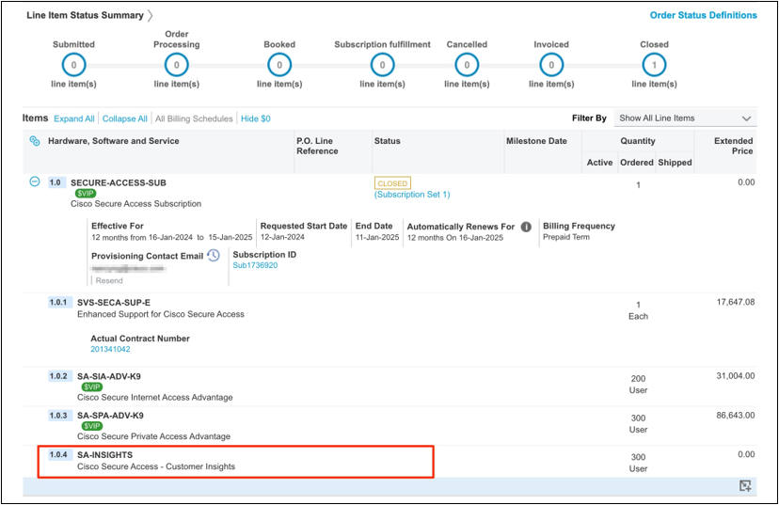Click Hide $0 link
The image size is (779, 505).
pyautogui.click(x=255, y=118)
